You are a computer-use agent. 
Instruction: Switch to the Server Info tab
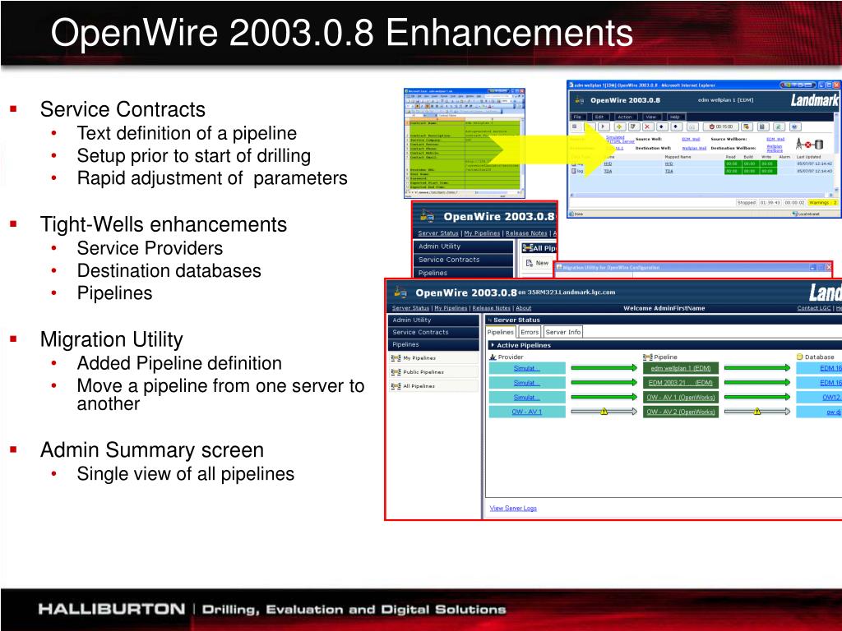click(562, 332)
